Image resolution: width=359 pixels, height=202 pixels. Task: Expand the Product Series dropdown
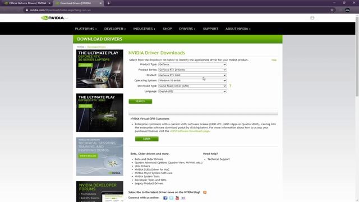coord(192,70)
